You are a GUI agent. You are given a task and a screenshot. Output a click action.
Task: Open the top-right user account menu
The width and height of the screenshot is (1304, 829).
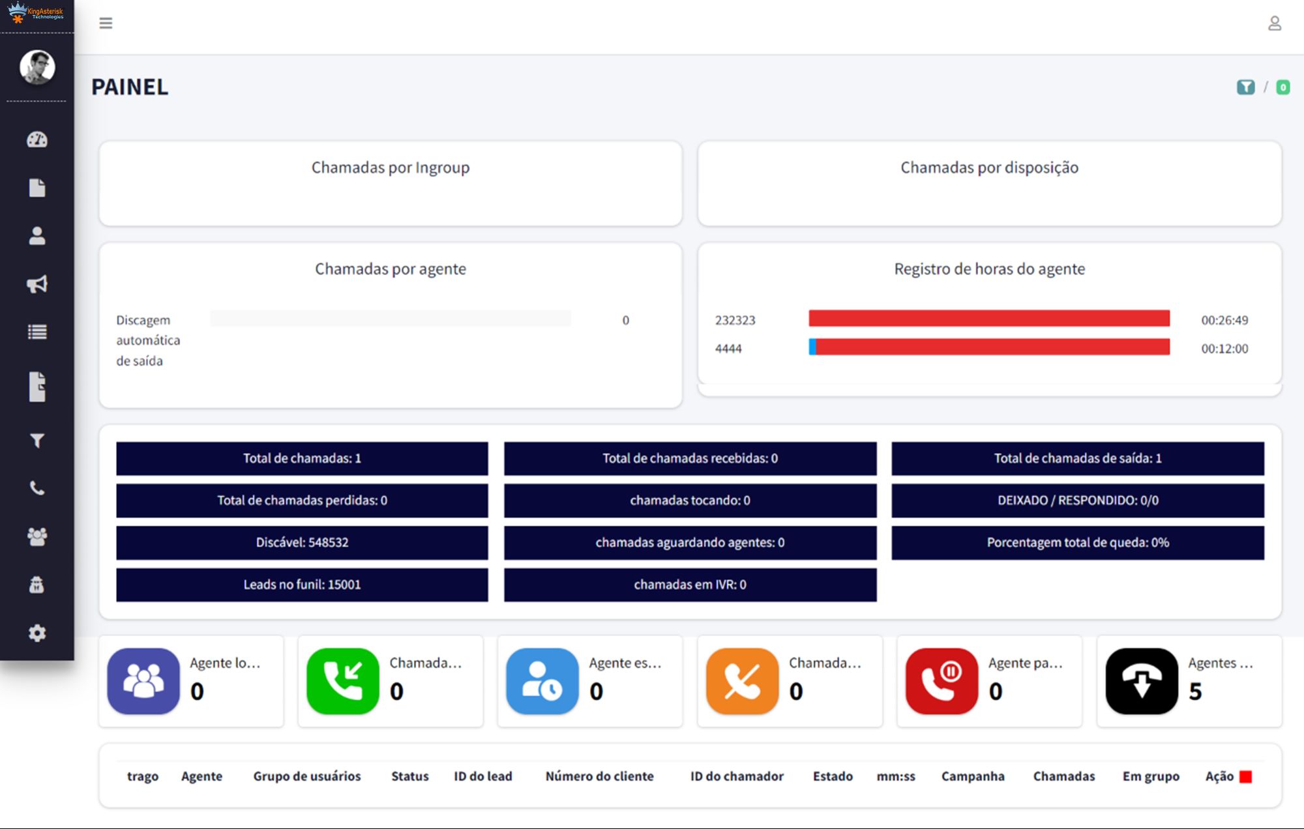(1274, 24)
